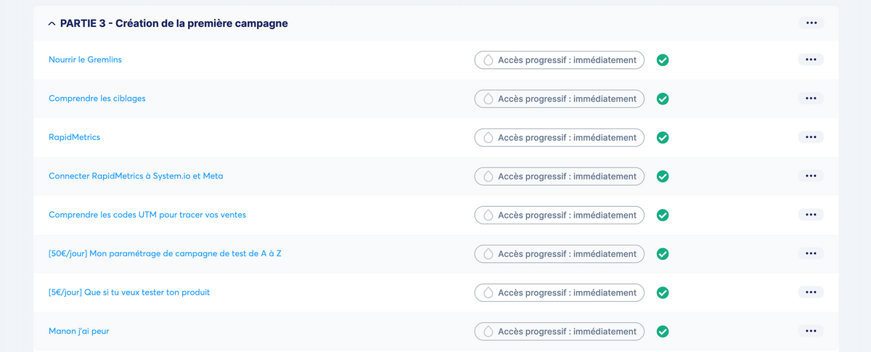Click Accès progressif badge for [50€/jour] row
The height and width of the screenshot is (352, 871).
(x=559, y=254)
